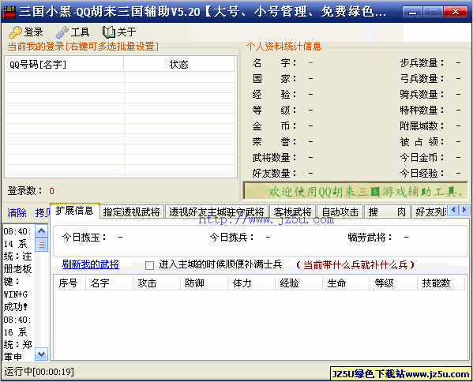Click the 序号 column header

pos(69,283)
